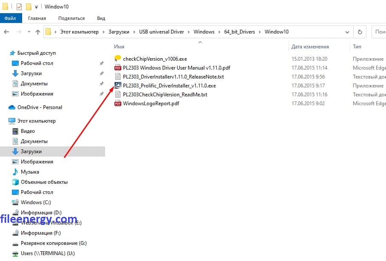Select PL2303_Prolific_DriverInstaller_v1.11.0.exe icon

[x=117, y=85]
